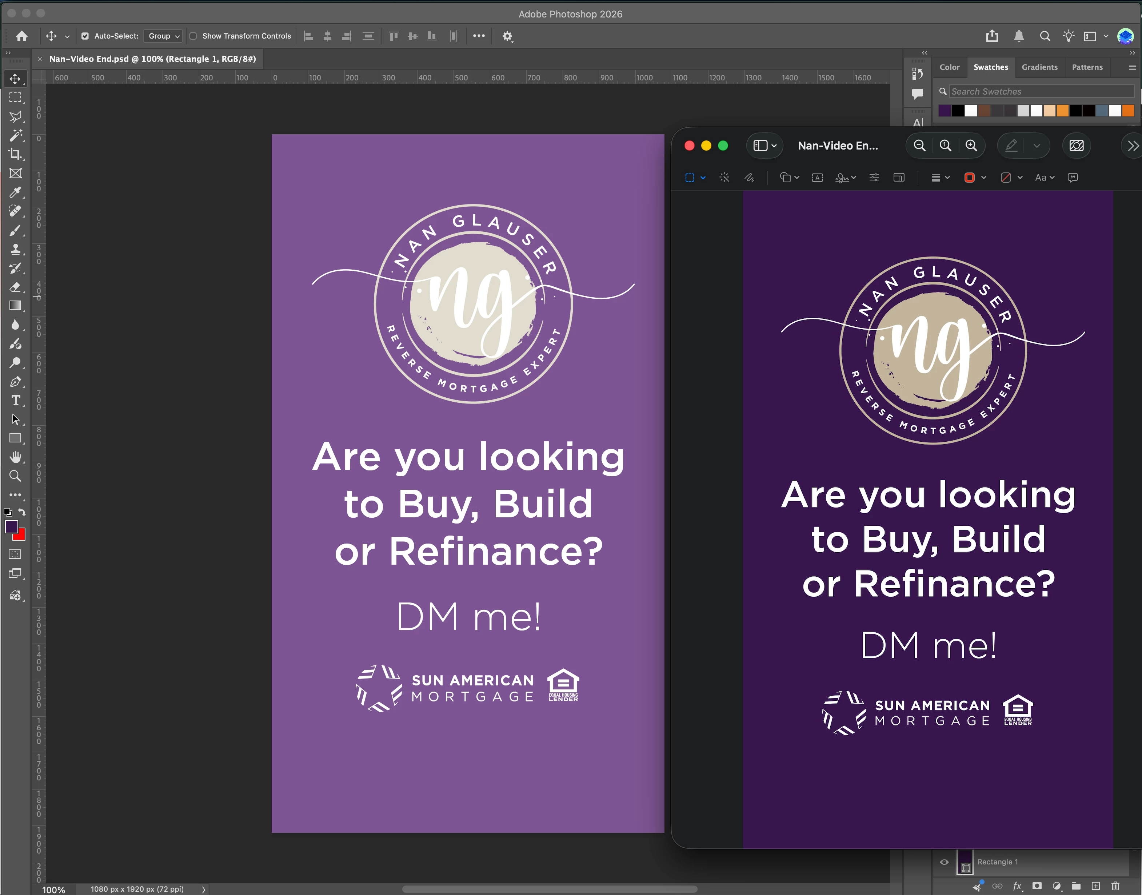Select the Blur tool
The image size is (1142, 895).
[x=15, y=325]
